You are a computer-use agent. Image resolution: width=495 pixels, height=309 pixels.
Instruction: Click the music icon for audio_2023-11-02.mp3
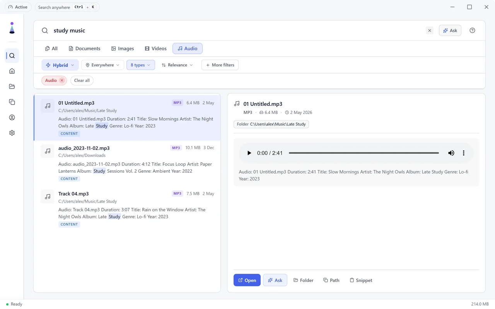pos(48,151)
